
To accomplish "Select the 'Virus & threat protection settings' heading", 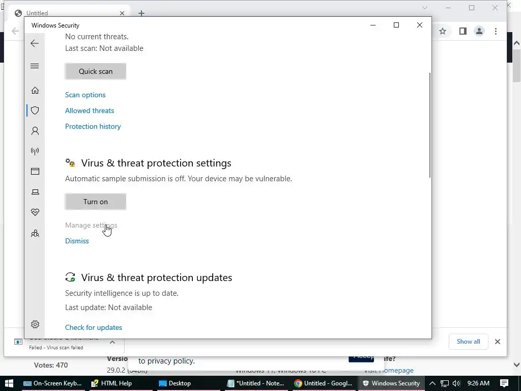I will point(156,163).
